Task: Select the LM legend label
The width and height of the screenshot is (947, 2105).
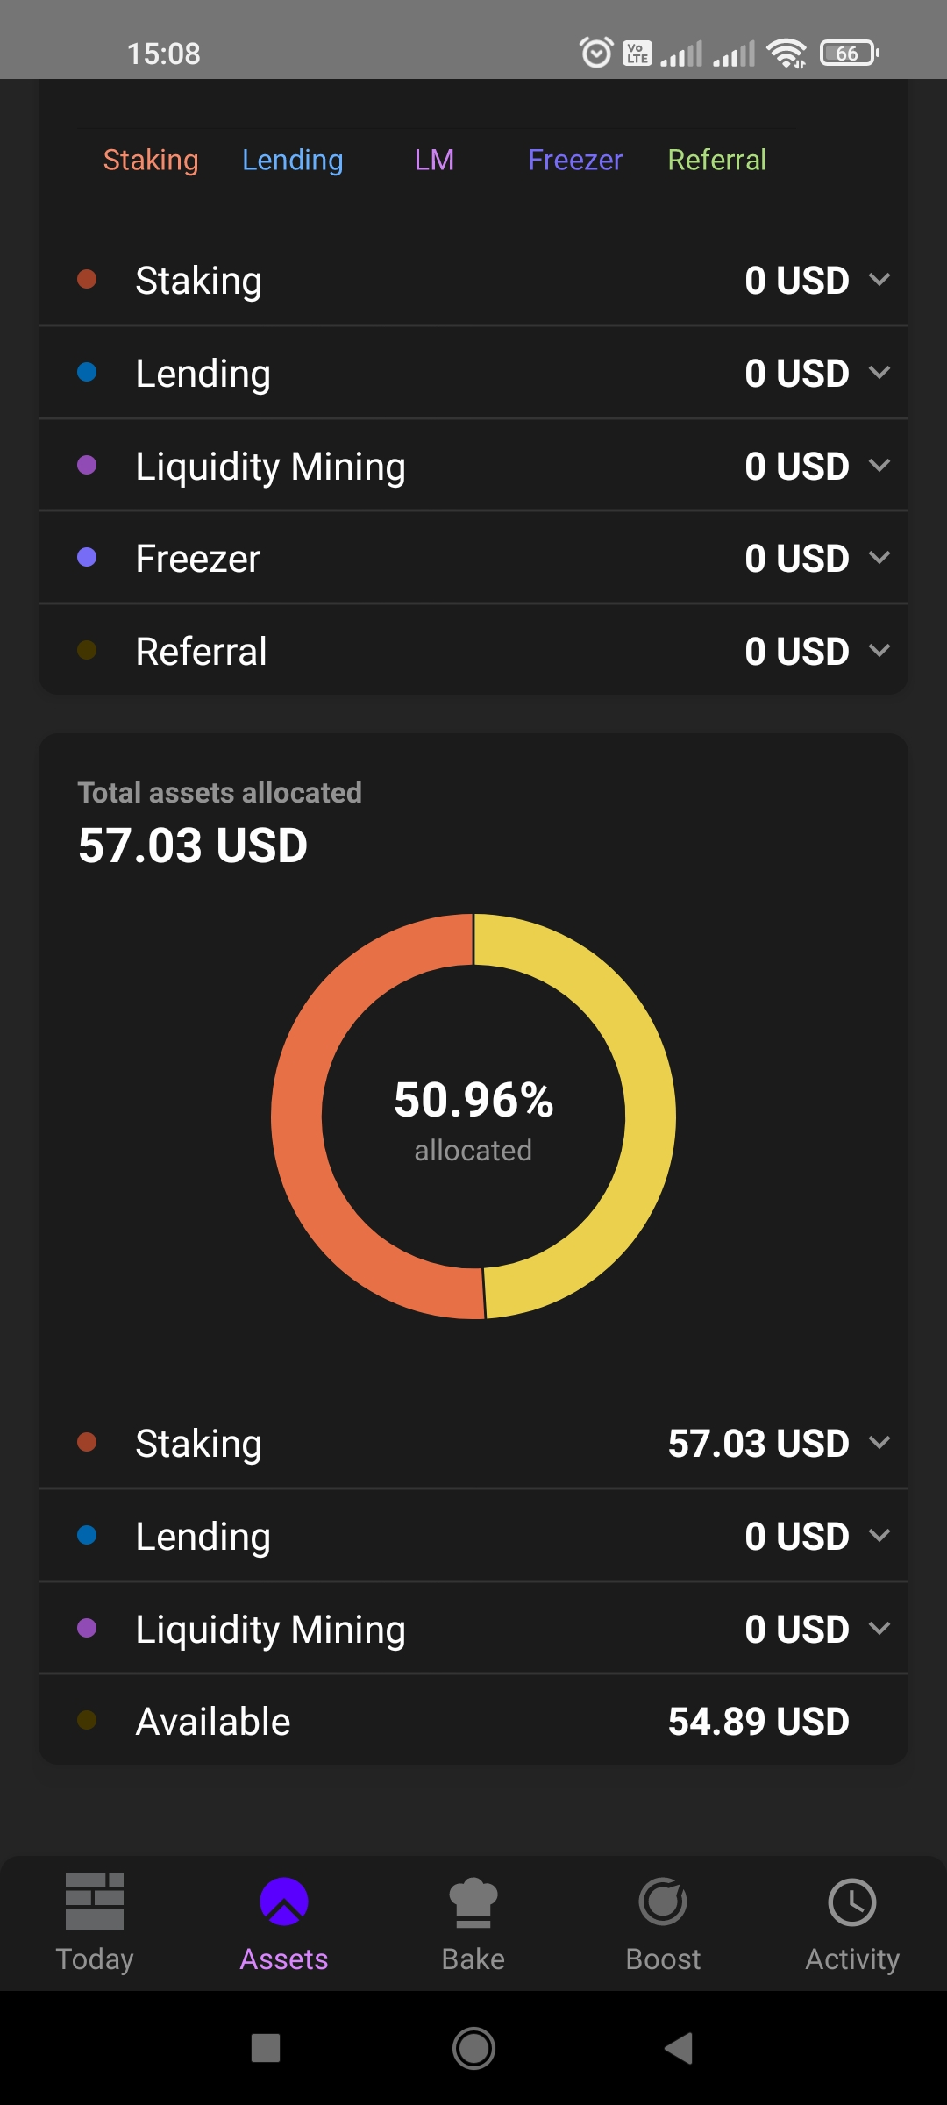Action: (434, 160)
